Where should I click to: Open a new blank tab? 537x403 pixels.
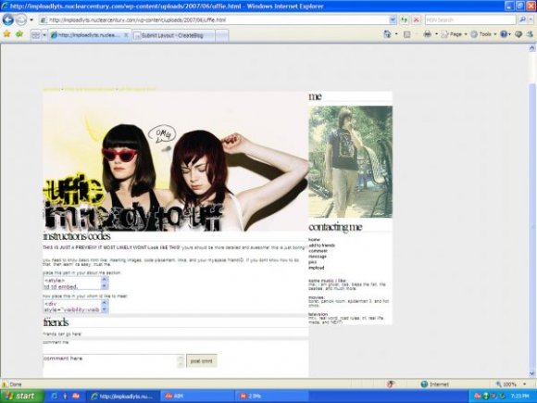point(222,35)
